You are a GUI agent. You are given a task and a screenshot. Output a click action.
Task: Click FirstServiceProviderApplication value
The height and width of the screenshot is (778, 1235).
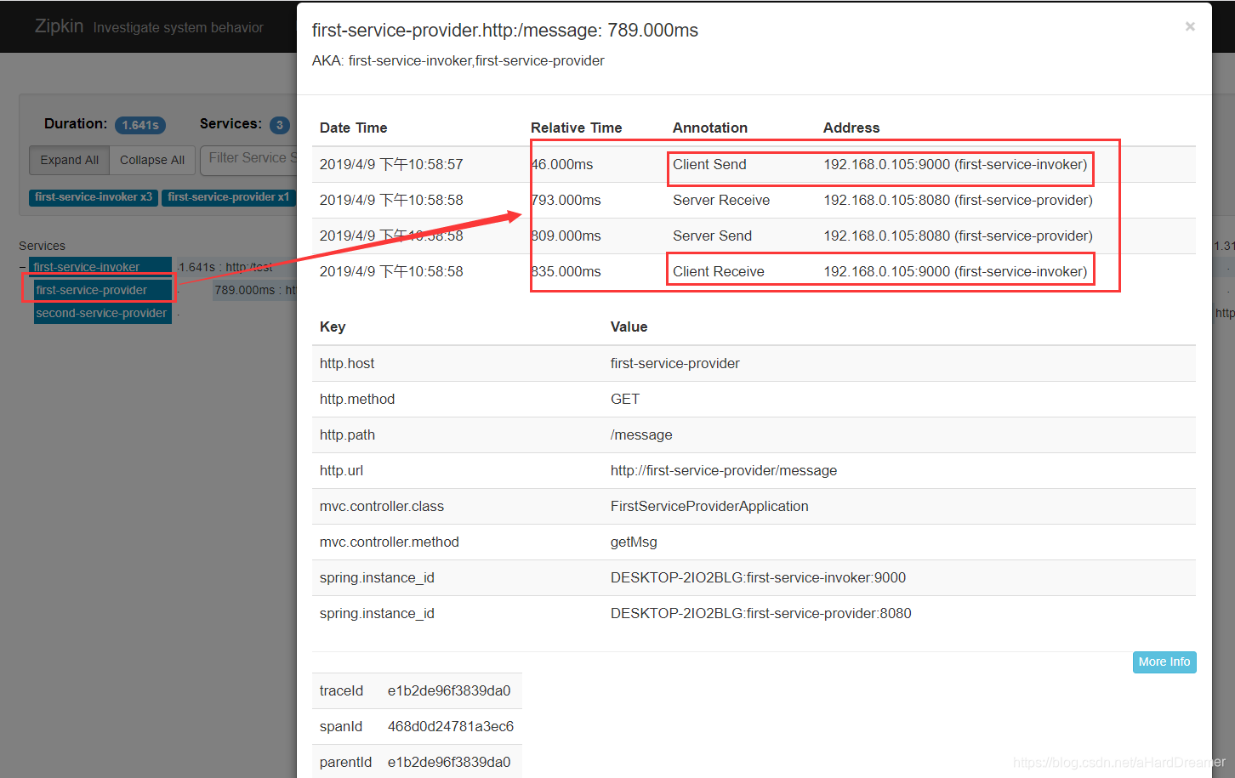709,506
